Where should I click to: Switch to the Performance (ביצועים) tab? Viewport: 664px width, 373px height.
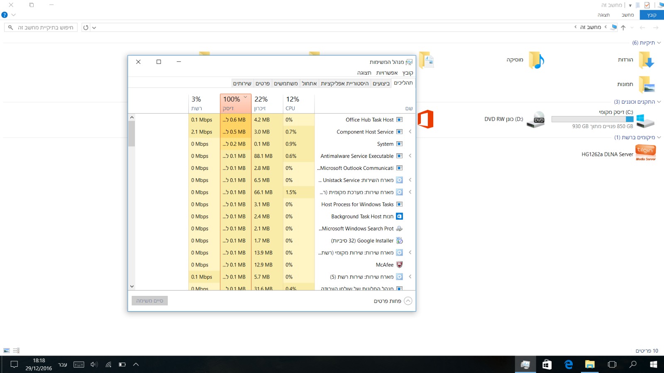click(381, 83)
